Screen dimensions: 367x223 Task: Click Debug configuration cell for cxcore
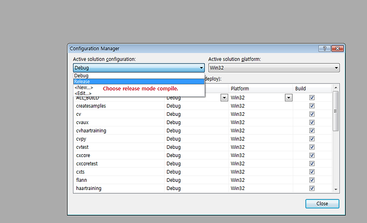[196, 155]
